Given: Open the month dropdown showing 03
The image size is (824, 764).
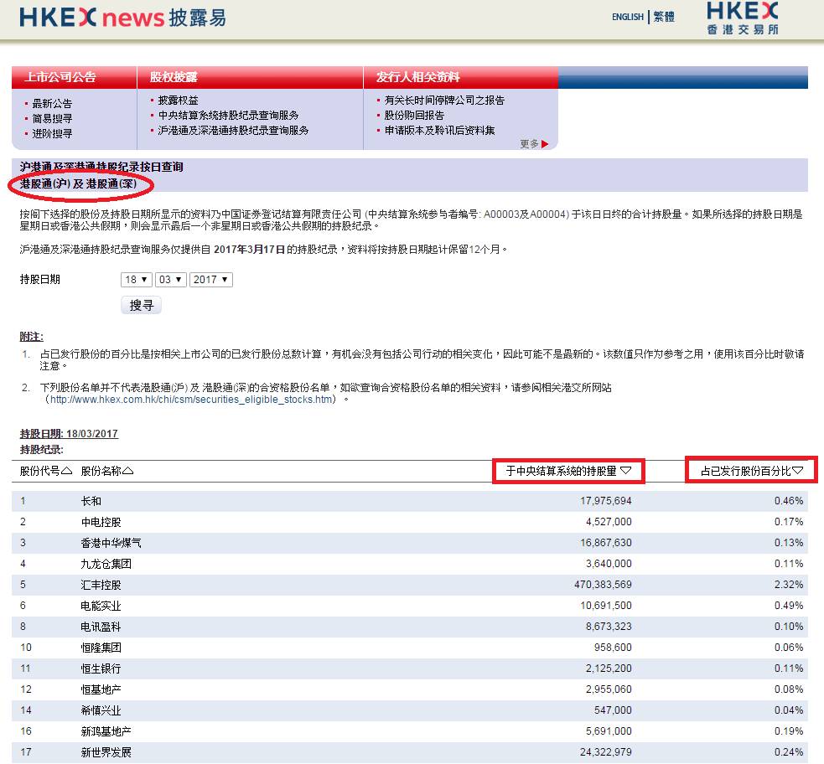Looking at the screenshot, I should pos(170,281).
